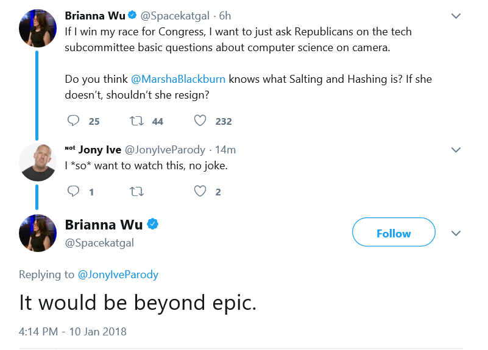
Task: Retweet the tweet with 44 retweets
Action: [x=136, y=121]
